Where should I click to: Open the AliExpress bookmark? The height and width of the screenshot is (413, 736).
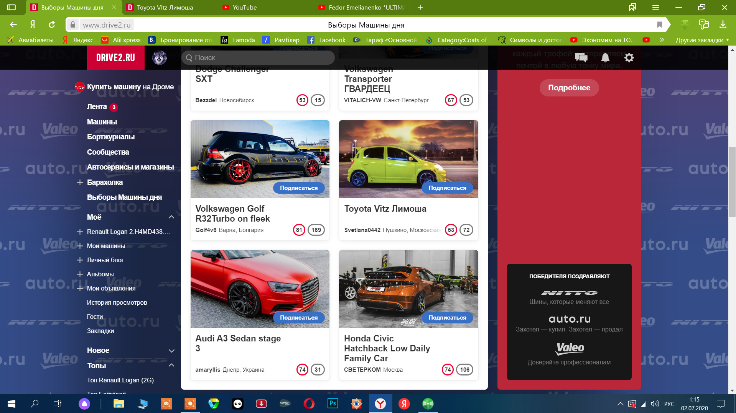point(121,40)
